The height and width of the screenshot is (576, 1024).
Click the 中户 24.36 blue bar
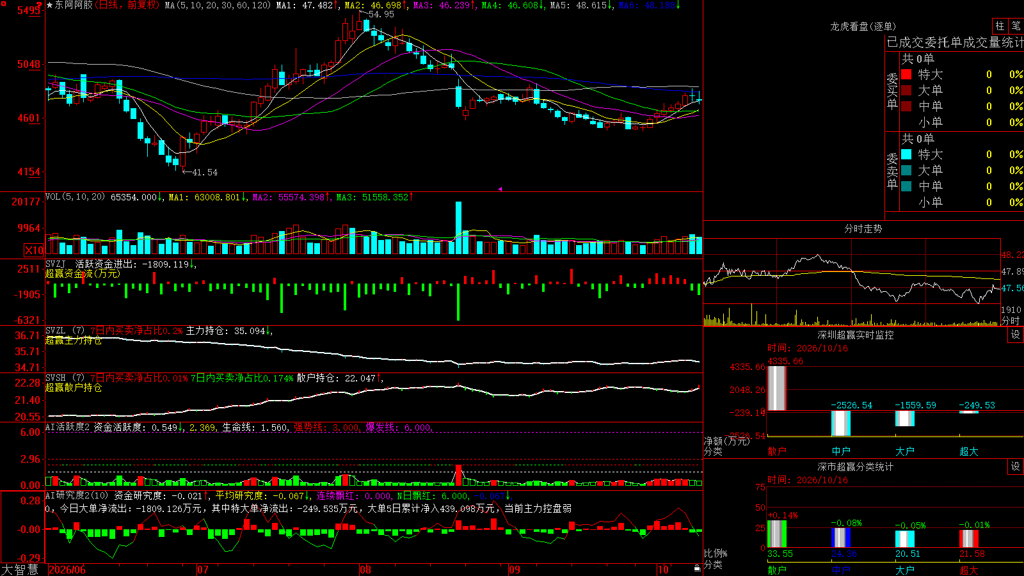(841, 538)
